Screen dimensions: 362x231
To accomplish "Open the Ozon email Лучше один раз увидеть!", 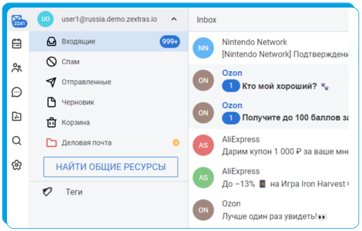I will coord(268,210).
